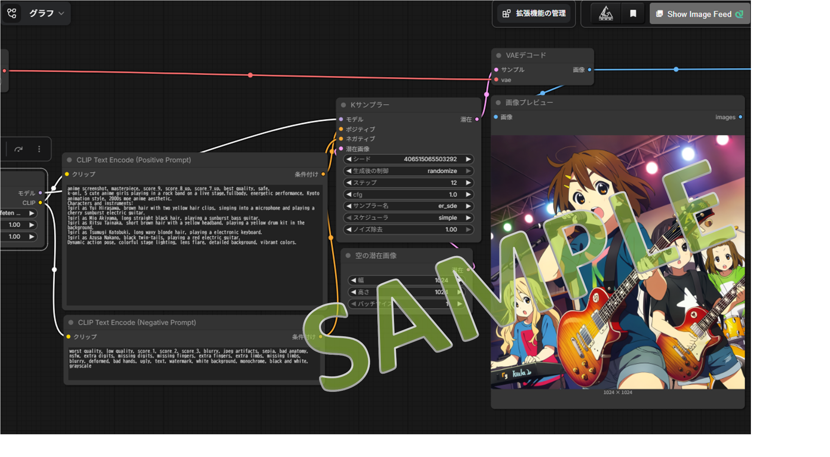The image size is (830, 457).
Task: Click inside the positive prompt text area
Action: click(x=195, y=245)
